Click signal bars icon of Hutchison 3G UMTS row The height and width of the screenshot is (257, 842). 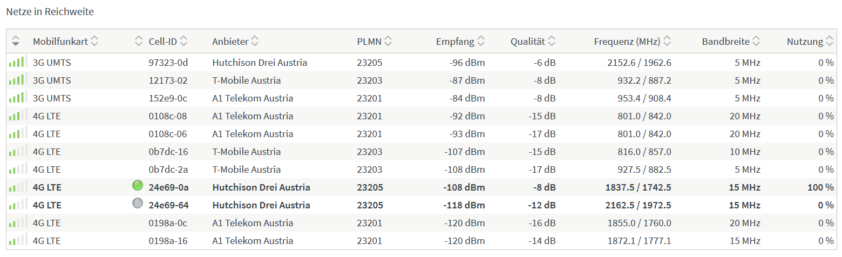click(x=17, y=62)
